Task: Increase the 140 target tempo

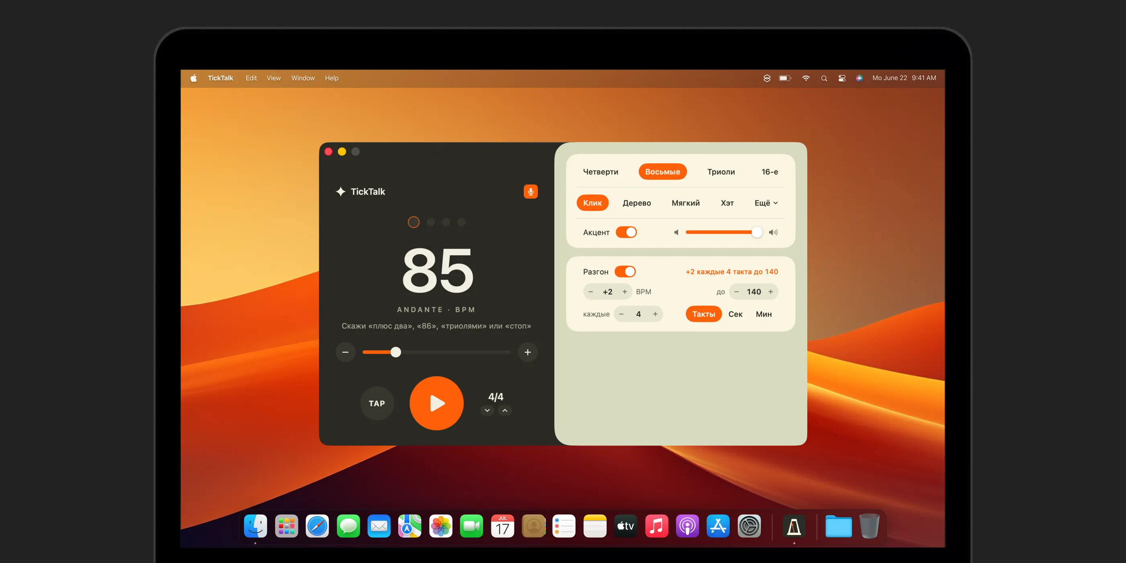Action: [x=771, y=292]
